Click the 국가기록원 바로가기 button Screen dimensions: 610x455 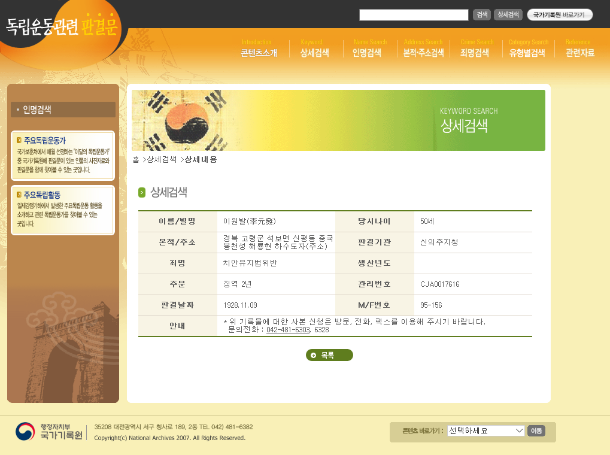point(560,15)
